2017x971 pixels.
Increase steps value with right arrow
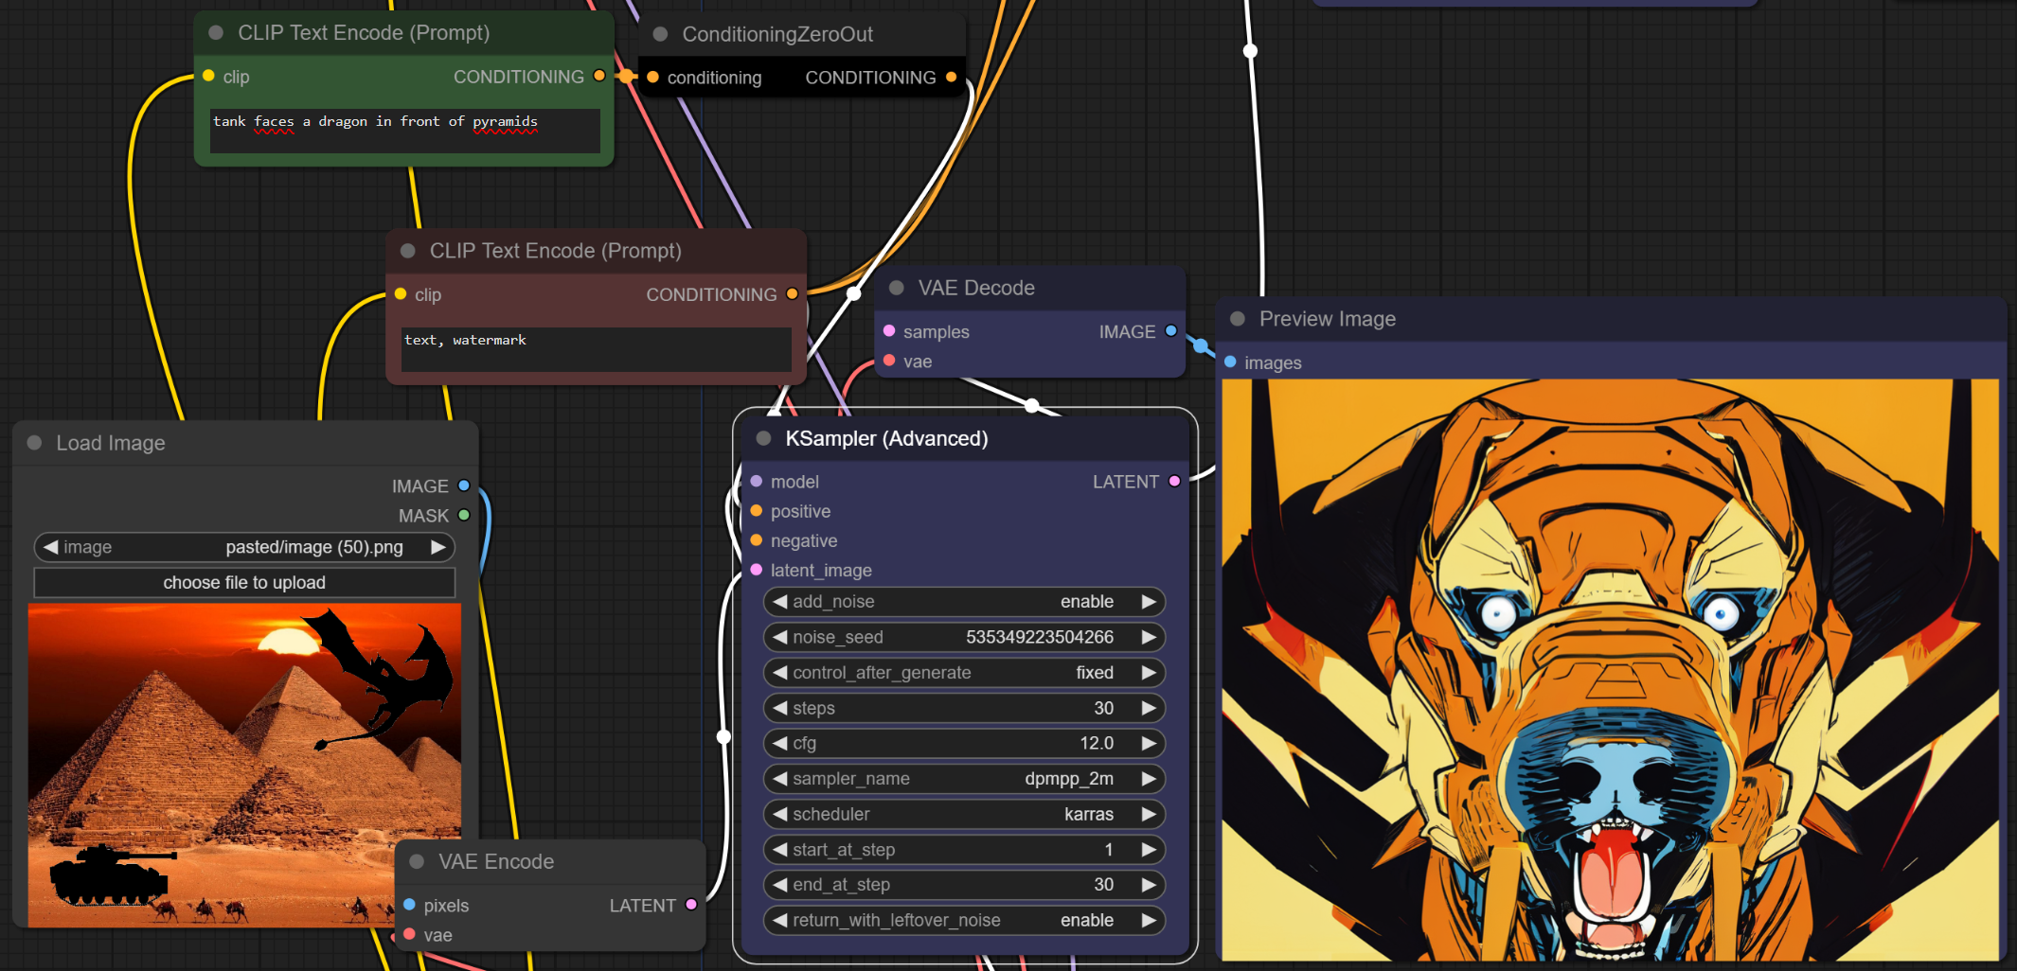point(1149,708)
